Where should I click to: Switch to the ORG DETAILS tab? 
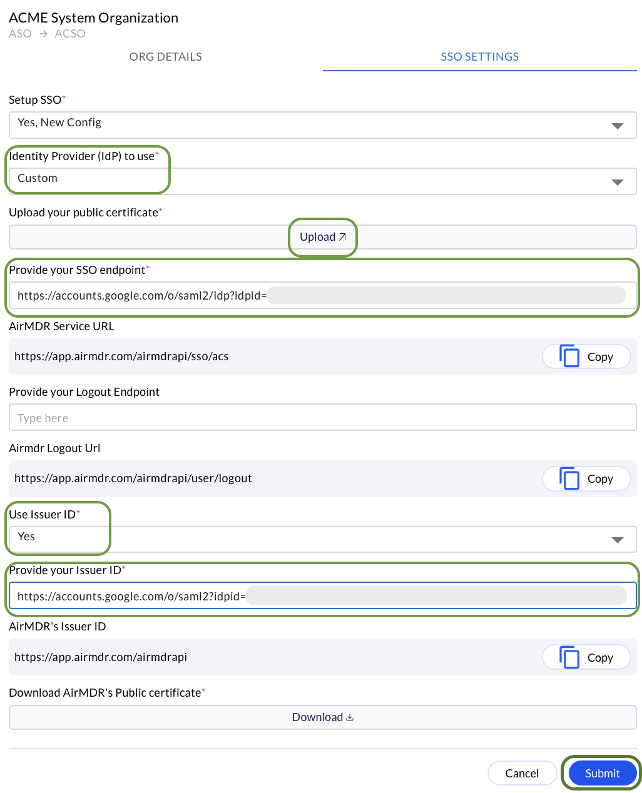[165, 56]
